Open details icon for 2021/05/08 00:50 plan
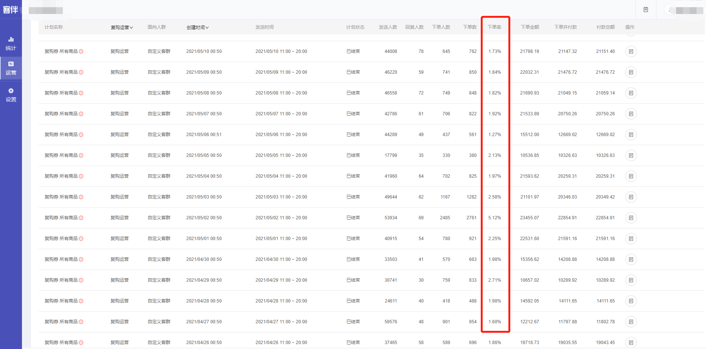The width and height of the screenshot is (706, 349). [x=631, y=93]
